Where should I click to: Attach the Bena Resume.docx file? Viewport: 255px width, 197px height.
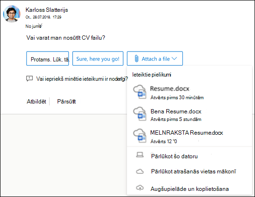(x=189, y=114)
